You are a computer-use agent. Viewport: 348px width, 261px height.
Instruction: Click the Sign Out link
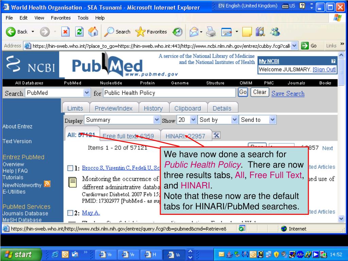coord(324,69)
